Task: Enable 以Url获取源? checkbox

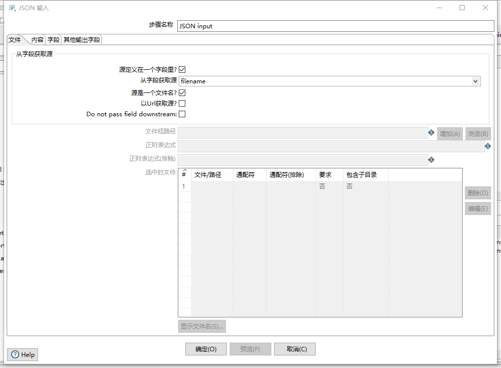Action: click(181, 104)
